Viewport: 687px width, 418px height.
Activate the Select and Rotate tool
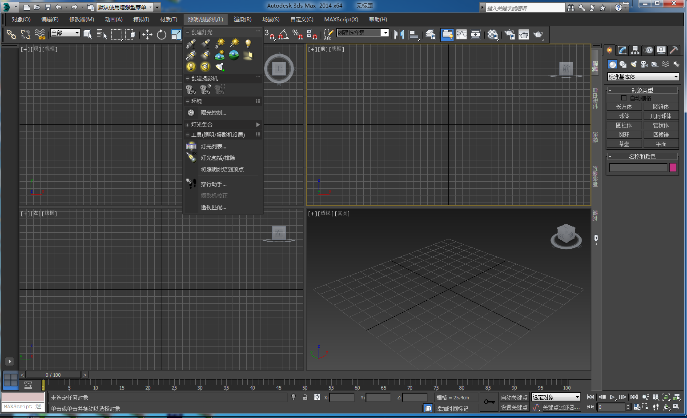161,34
